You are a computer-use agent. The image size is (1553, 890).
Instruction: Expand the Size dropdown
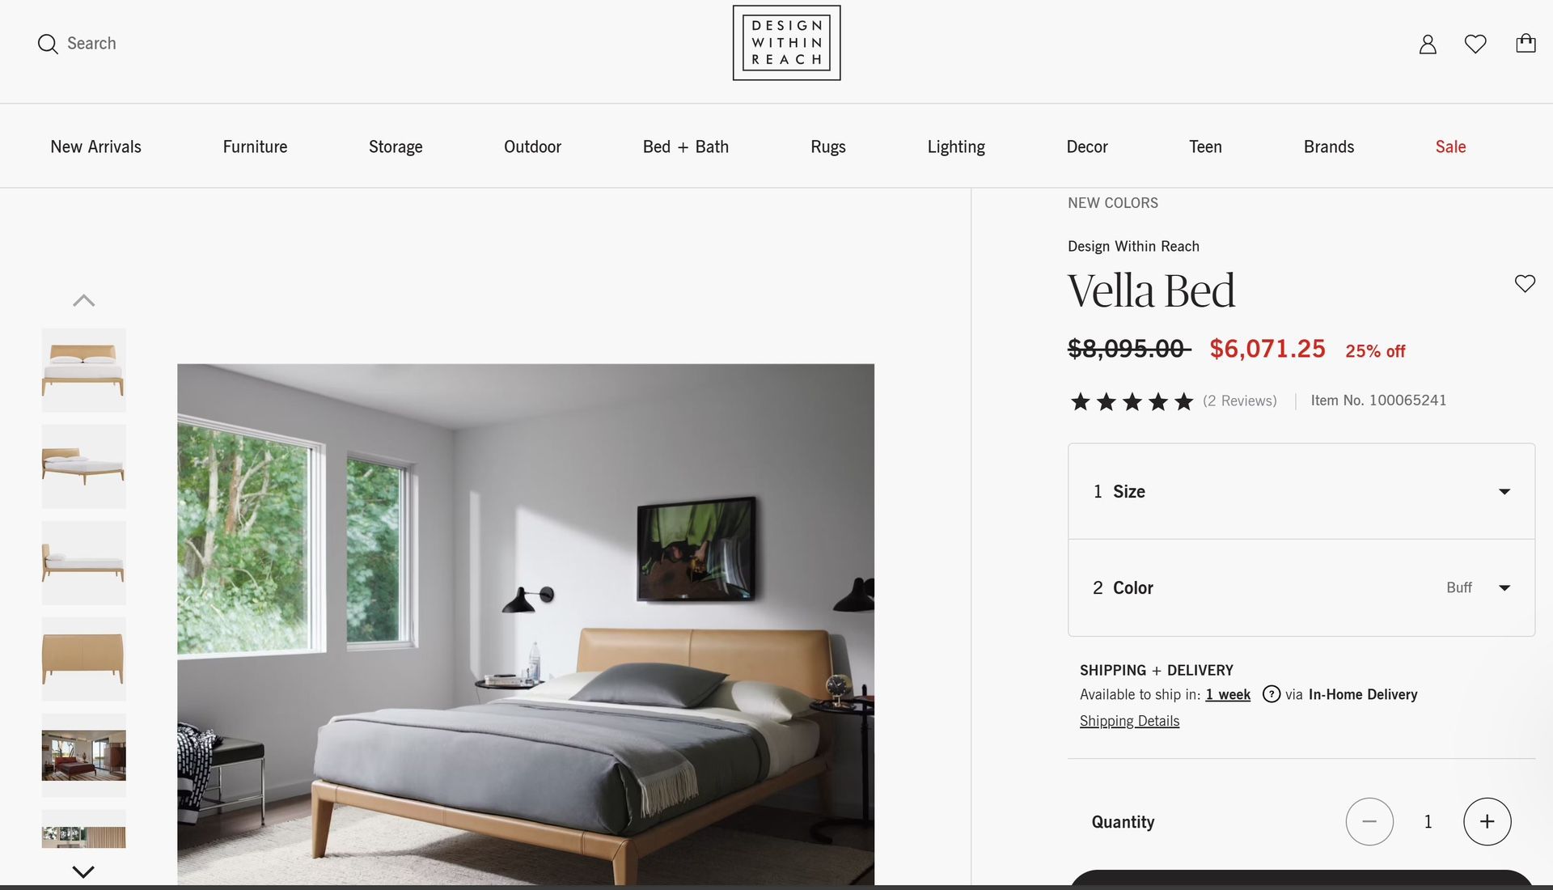[x=1301, y=491]
